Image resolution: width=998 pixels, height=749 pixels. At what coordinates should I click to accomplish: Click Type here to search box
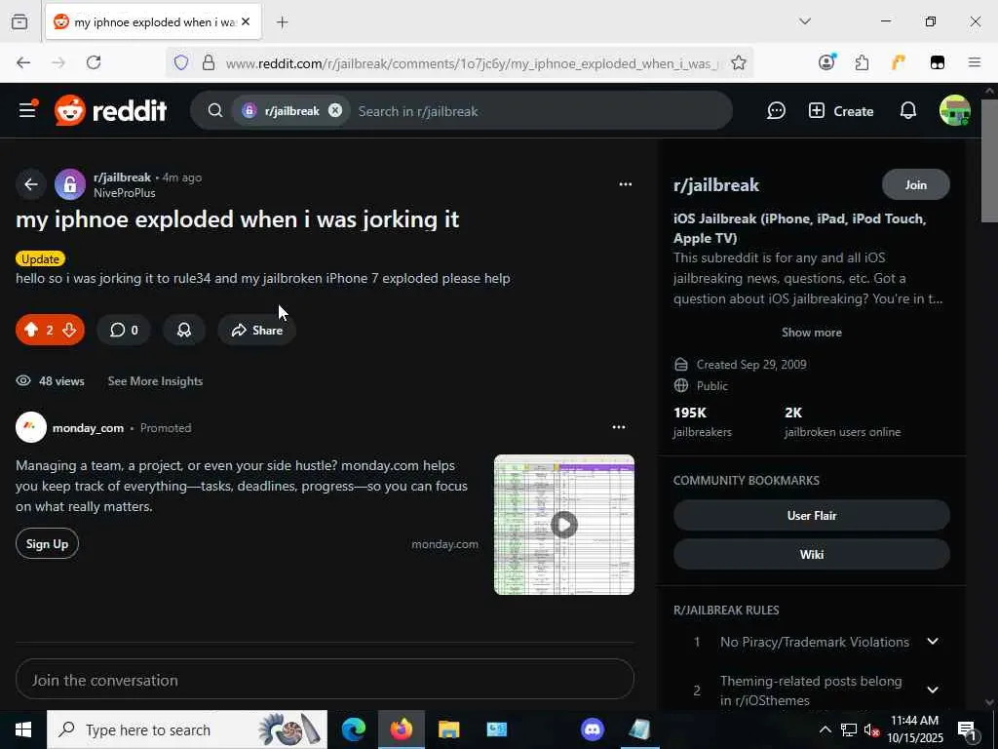pyautogui.click(x=187, y=729)
